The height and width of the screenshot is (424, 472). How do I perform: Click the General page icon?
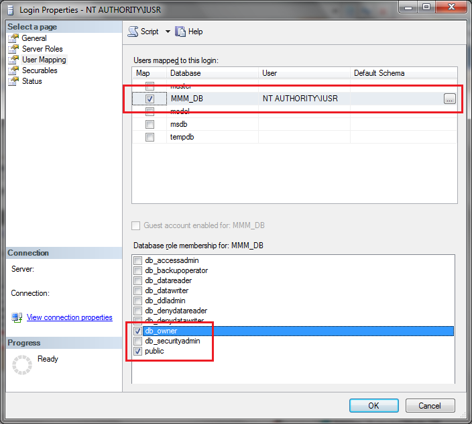[x=13, y=38]
